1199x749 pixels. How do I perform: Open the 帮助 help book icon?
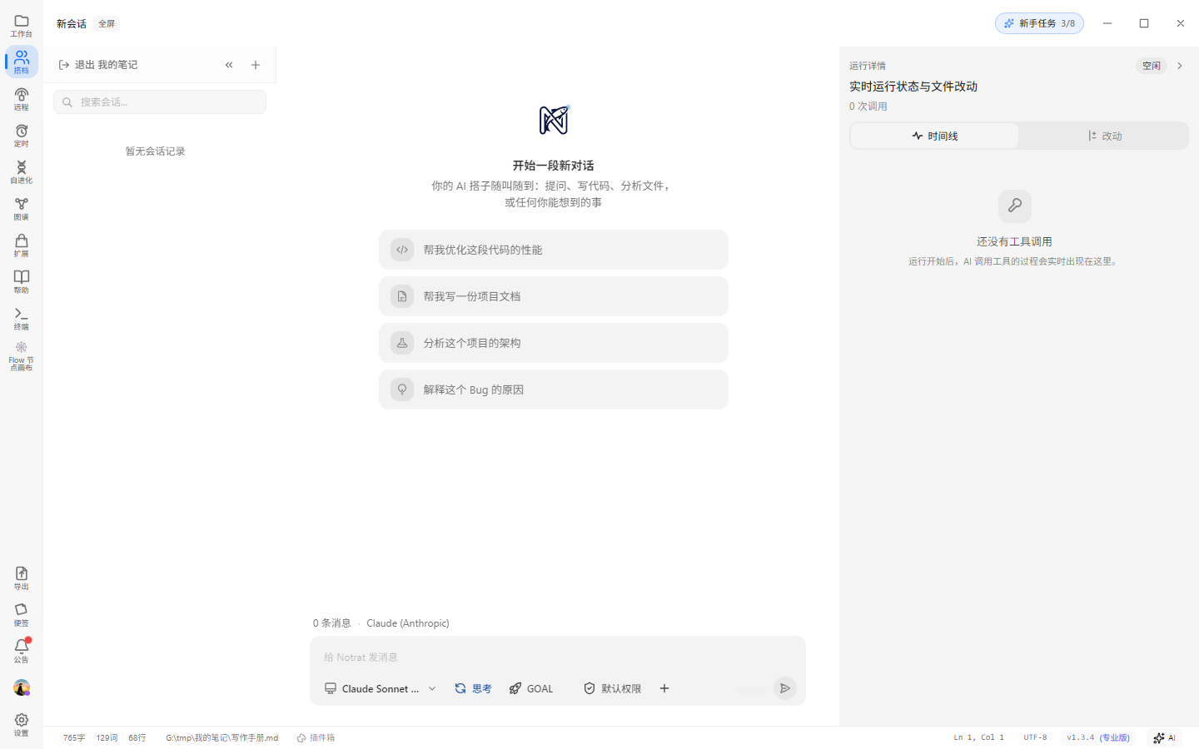pyautogui.click(x=22, y=282)
